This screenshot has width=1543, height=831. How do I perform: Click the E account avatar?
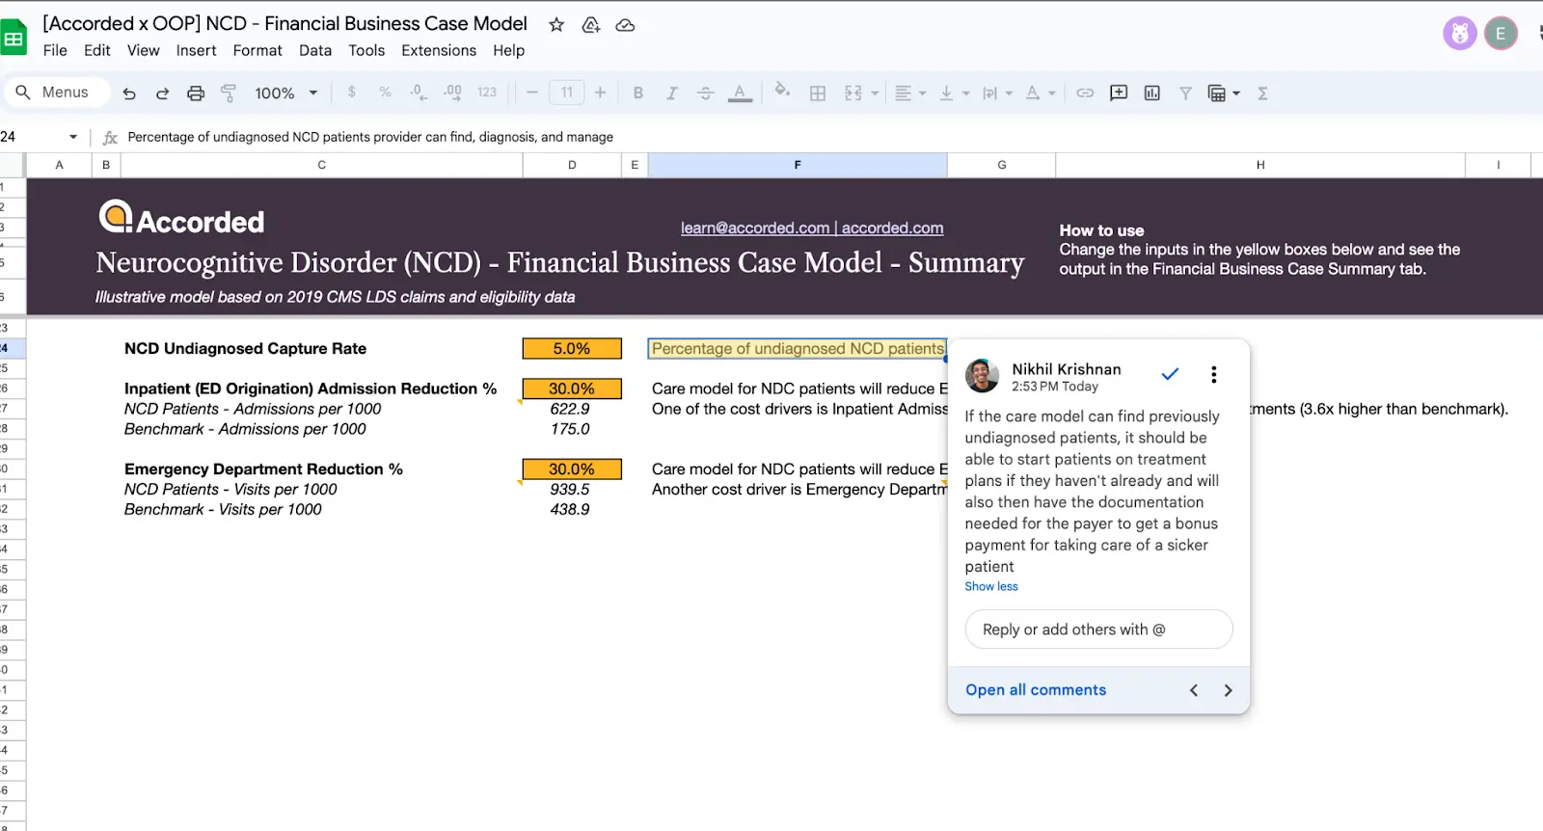(1501, 34)
